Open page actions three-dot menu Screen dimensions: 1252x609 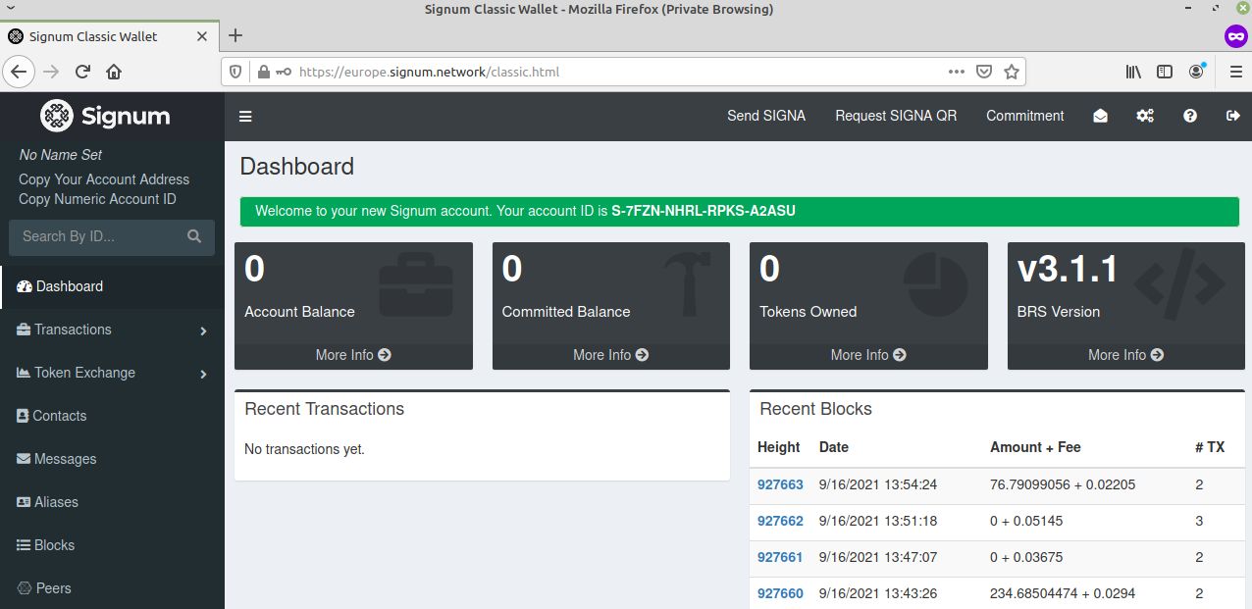click(957, 72)
